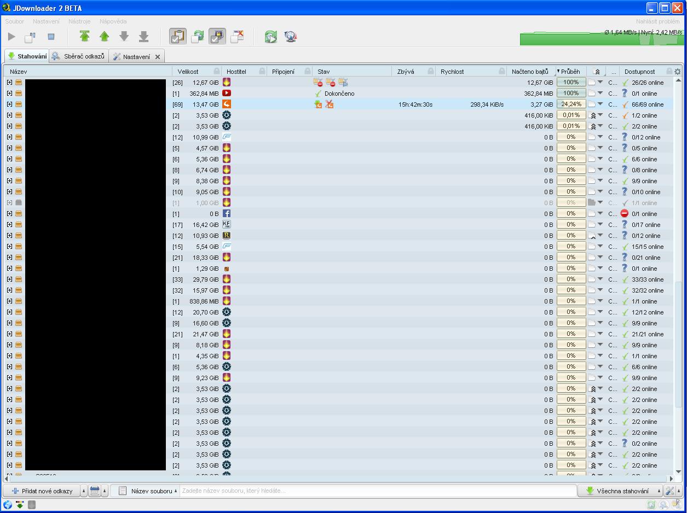Toggle clipboard monitoring button
Viewport: 687px width, 513px height.
pyautogui.click(x=177, y=37)
